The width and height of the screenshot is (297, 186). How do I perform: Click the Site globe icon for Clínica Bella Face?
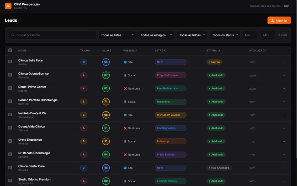pos(125,62)
